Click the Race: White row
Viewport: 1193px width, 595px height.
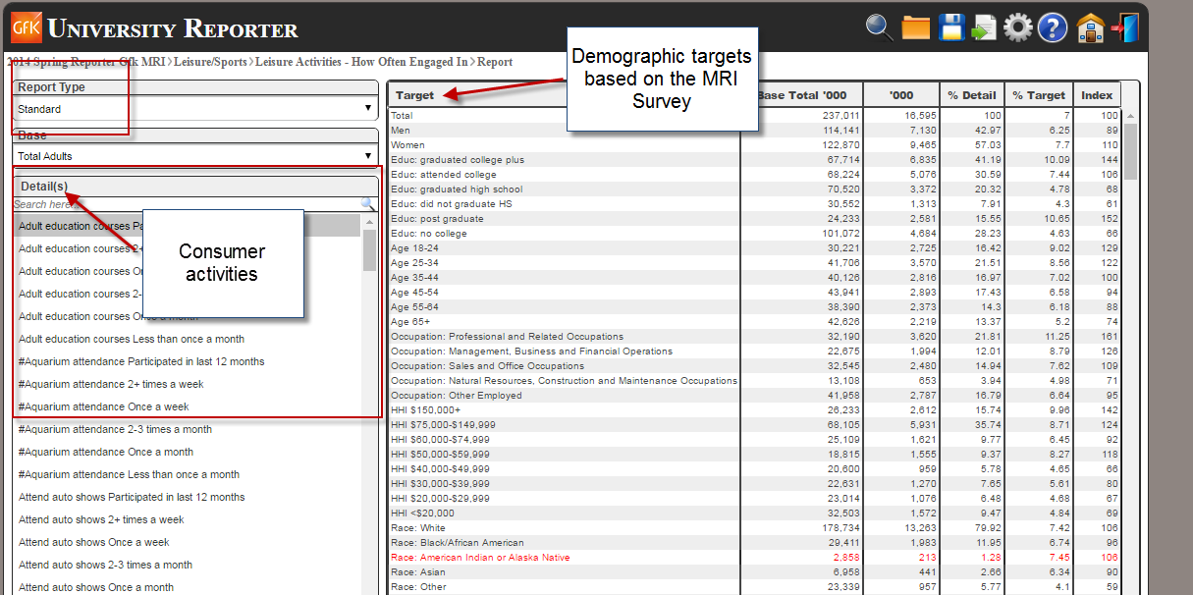[754, 527]
